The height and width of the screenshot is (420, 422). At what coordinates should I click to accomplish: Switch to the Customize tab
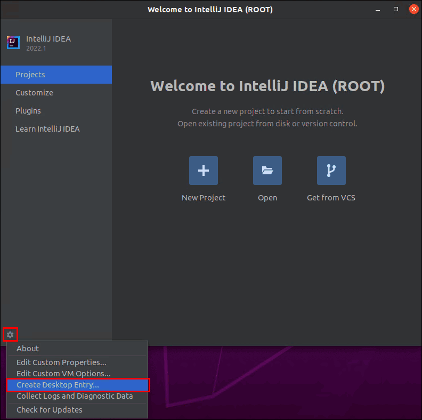coord(56,93)
